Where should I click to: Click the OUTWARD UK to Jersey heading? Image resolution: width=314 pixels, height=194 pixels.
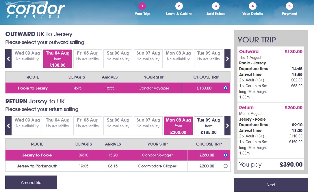click(x=39, y=34)
